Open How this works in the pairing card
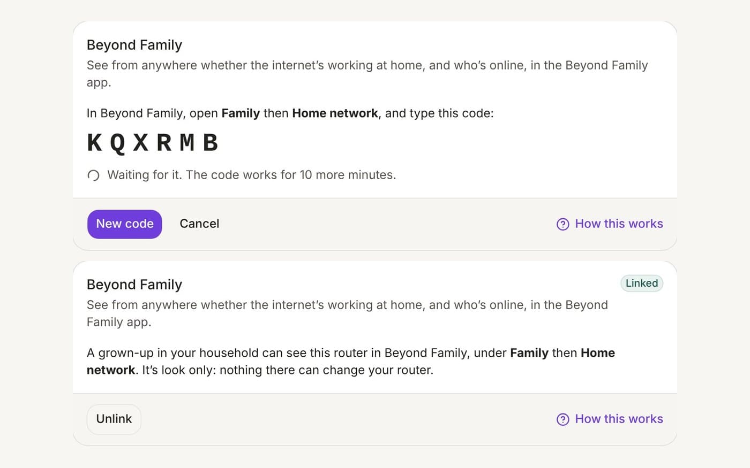This screenshot has width=750, height=468. pos(610,224)
